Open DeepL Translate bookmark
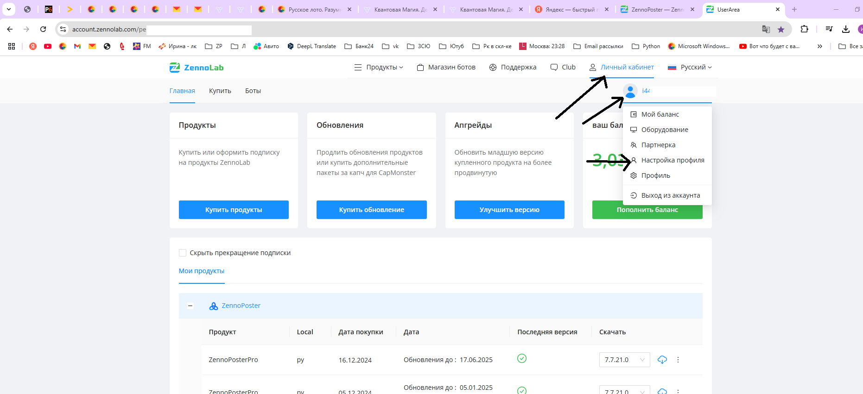The height and width of the screenshot is (394, 863). point(311,46)
